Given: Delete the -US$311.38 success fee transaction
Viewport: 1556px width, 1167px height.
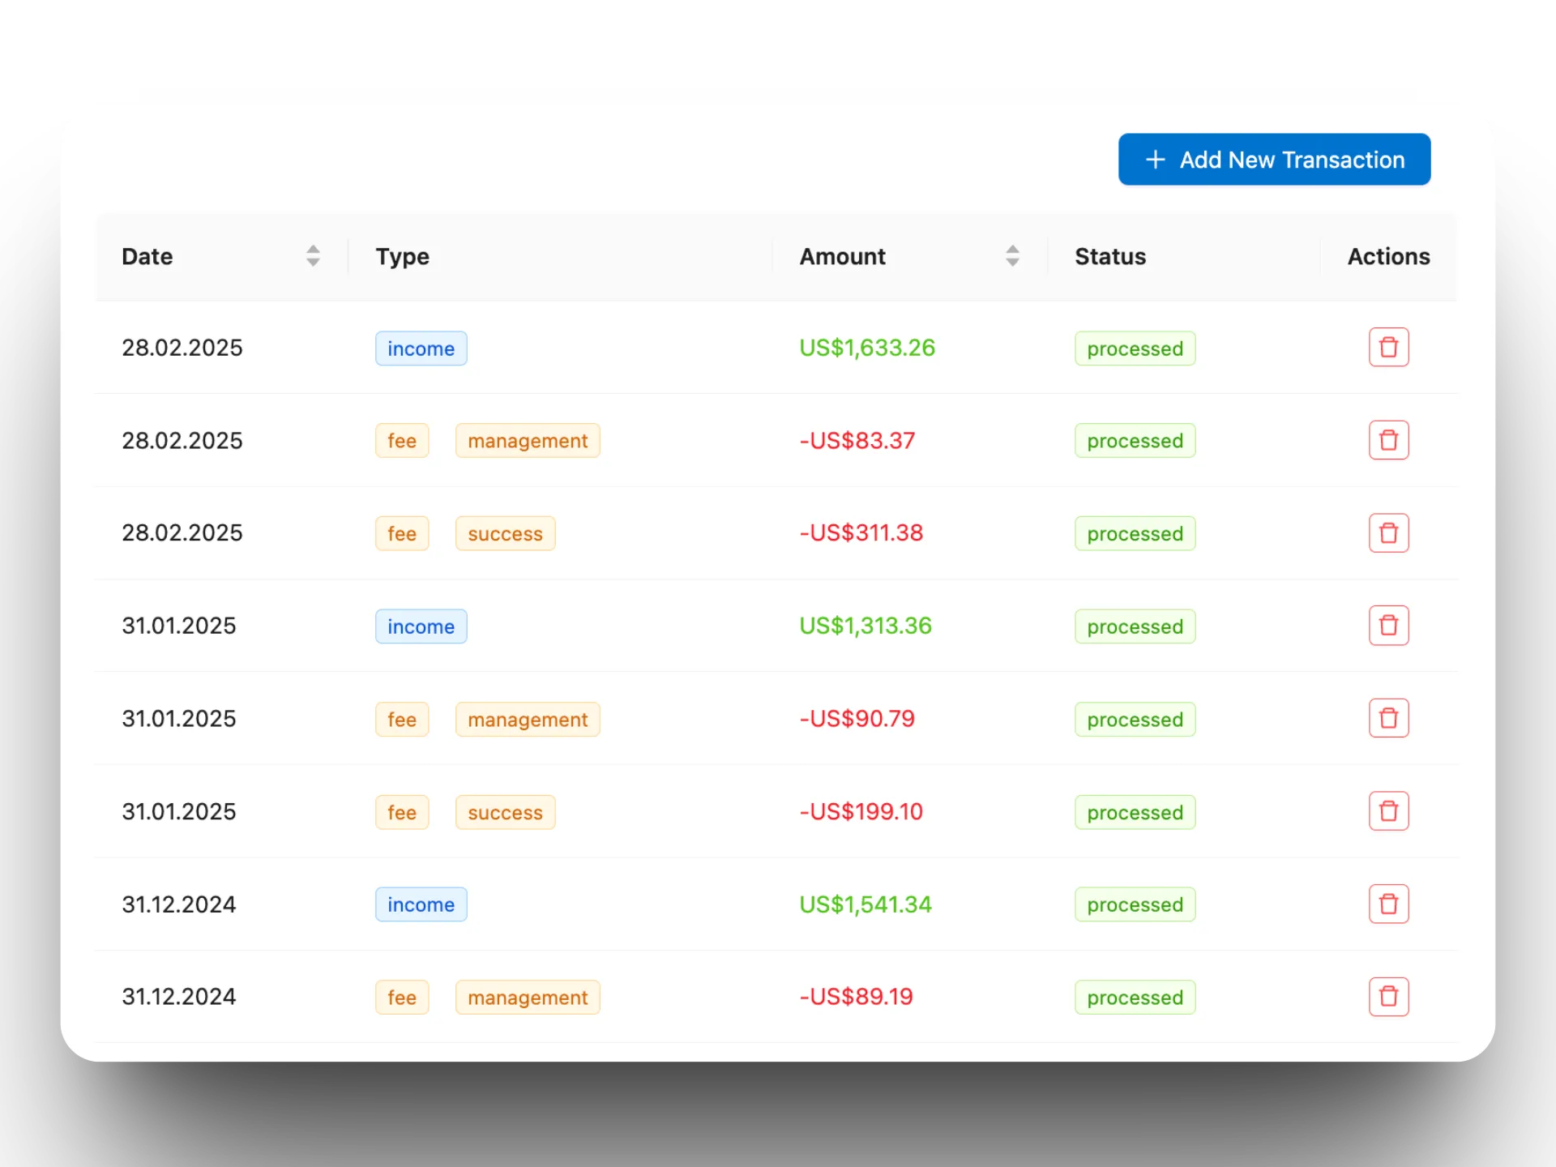Looking at the screenshot, I should pos(1388,532).
